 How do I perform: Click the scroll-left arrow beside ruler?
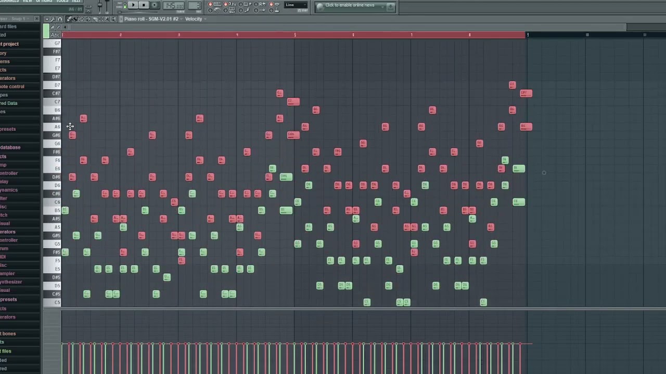[65, 27]
